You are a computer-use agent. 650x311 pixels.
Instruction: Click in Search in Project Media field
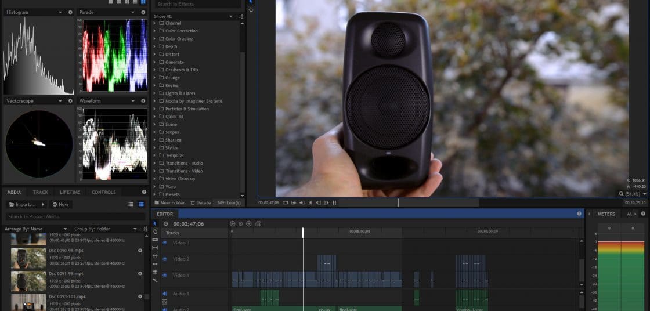(75, 216)
